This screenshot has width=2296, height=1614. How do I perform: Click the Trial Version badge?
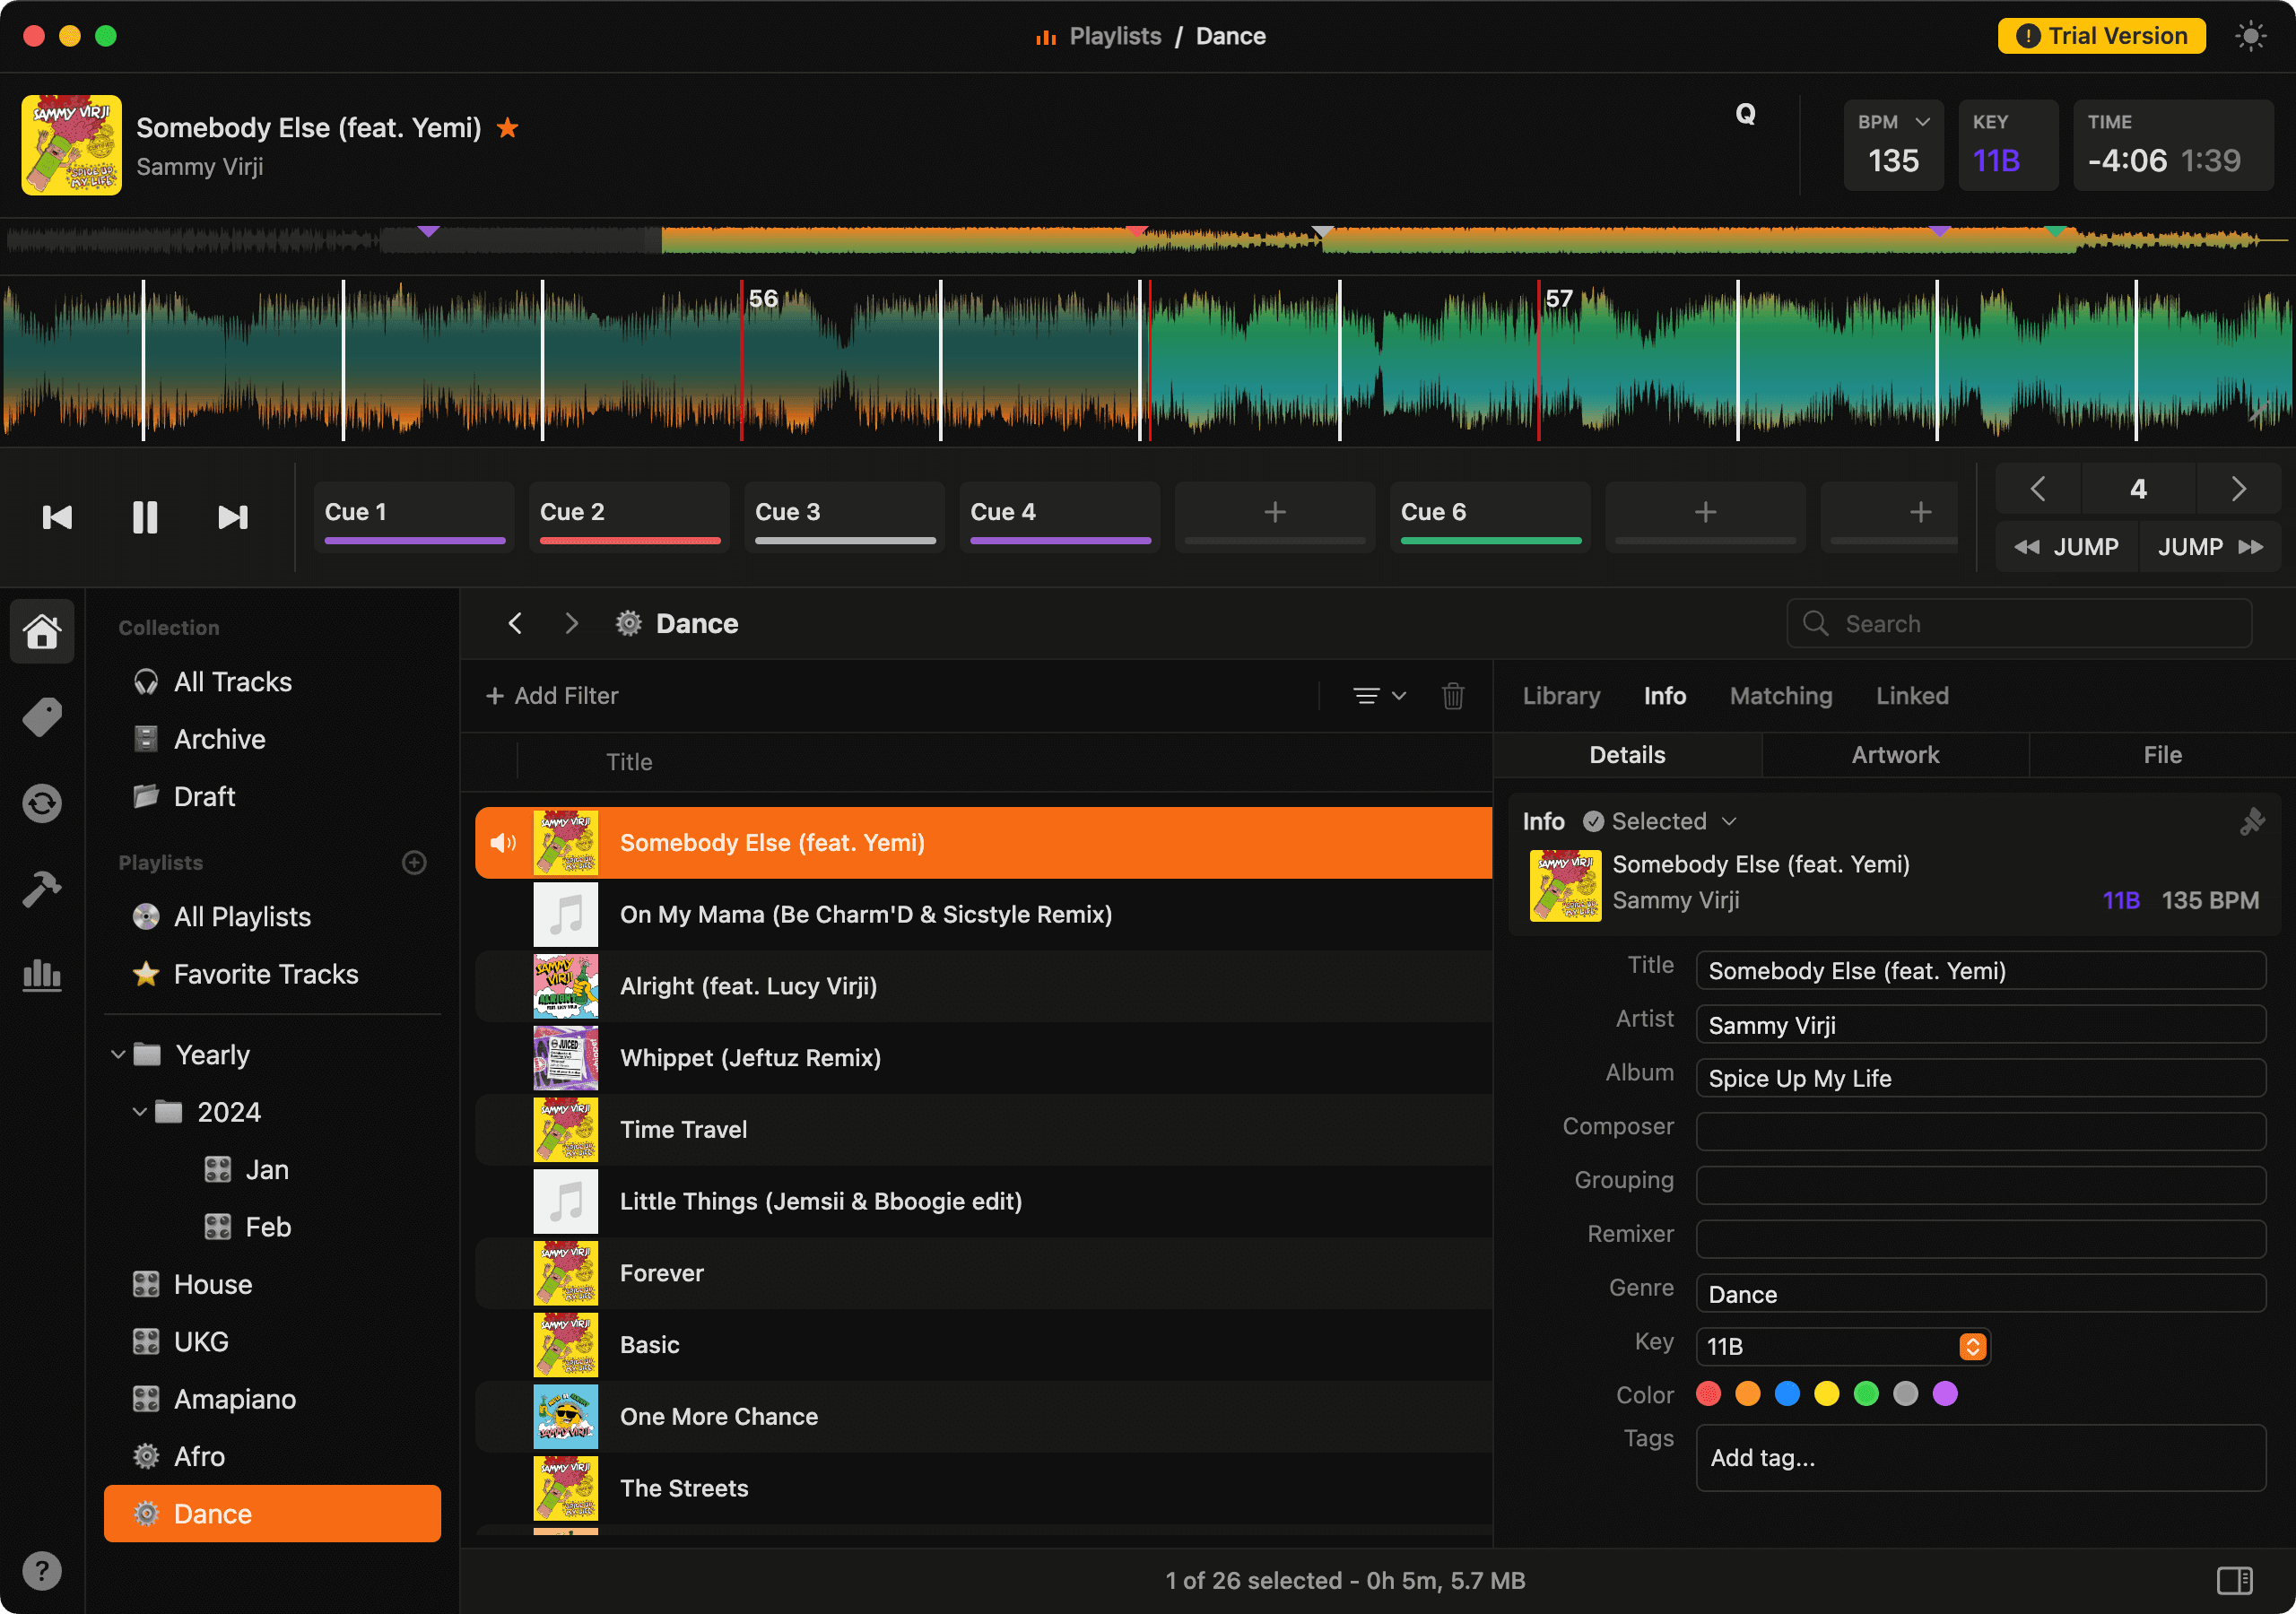tap(2101, 36)
